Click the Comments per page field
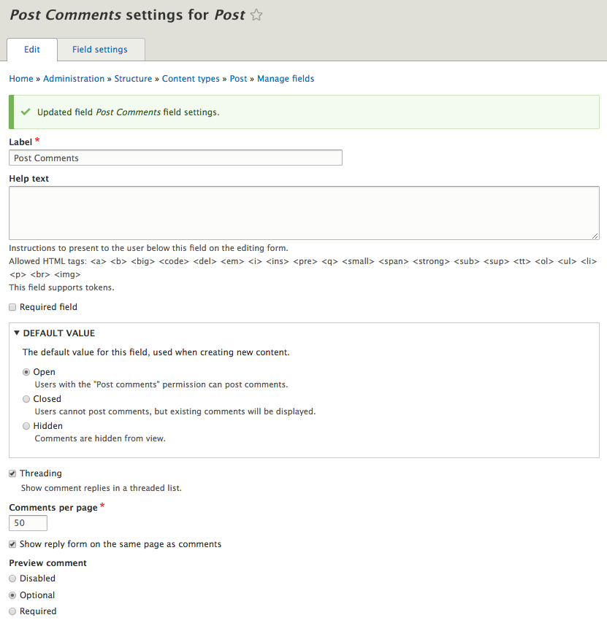The width and height of the screenshot is (607, 623). click(28, 523)
